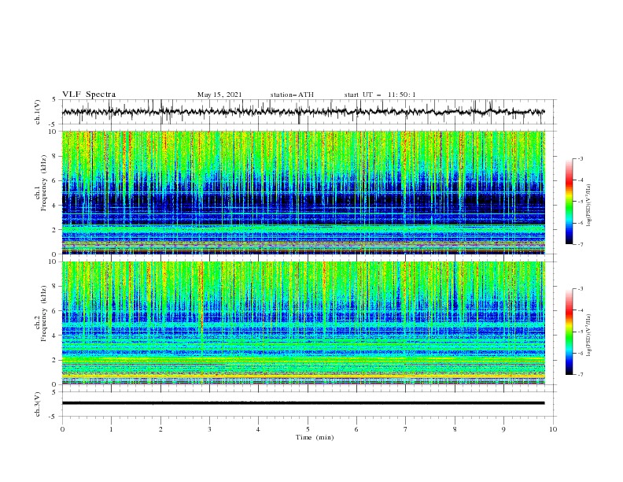Click the ch.3 flat black trace

[x=304, y=403]
